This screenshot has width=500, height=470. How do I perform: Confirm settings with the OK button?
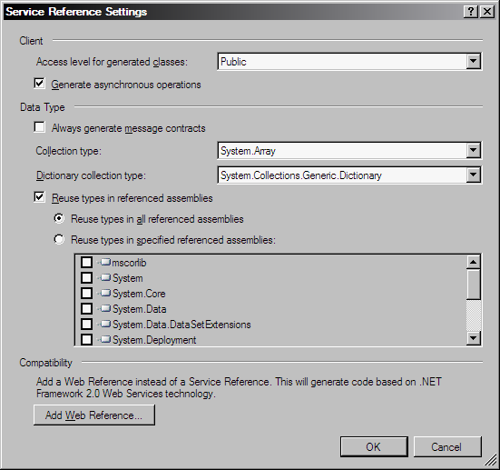coord(374,446)
